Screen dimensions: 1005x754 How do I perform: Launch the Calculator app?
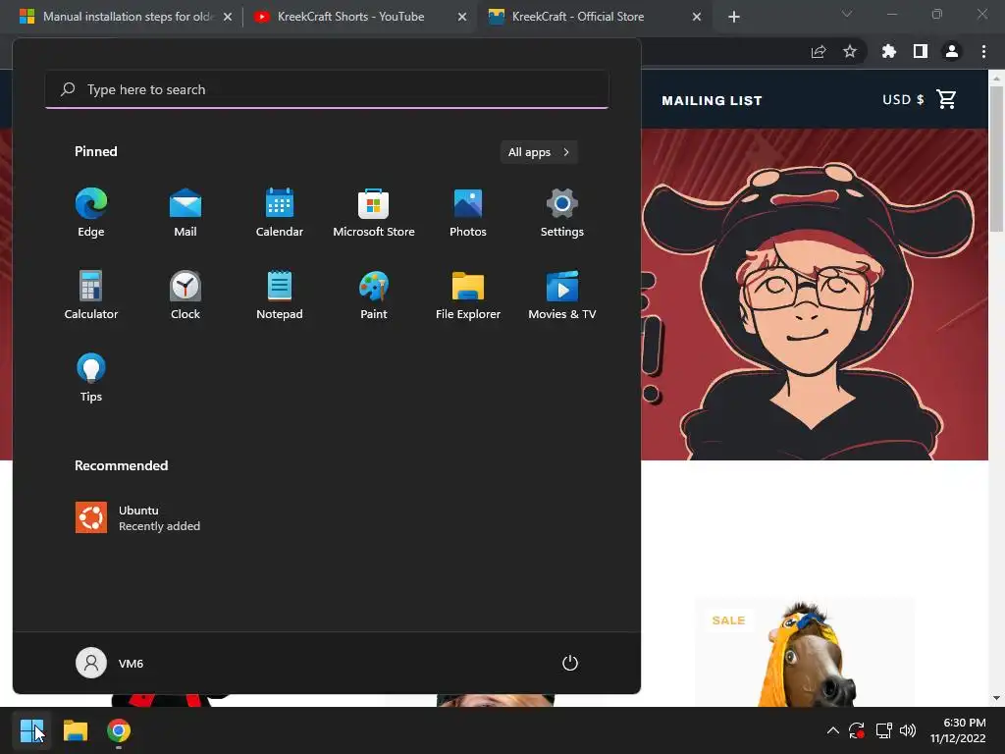tap(91, 296)
